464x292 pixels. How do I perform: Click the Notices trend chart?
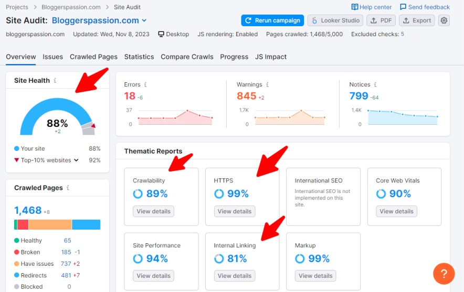click(403, 117)
